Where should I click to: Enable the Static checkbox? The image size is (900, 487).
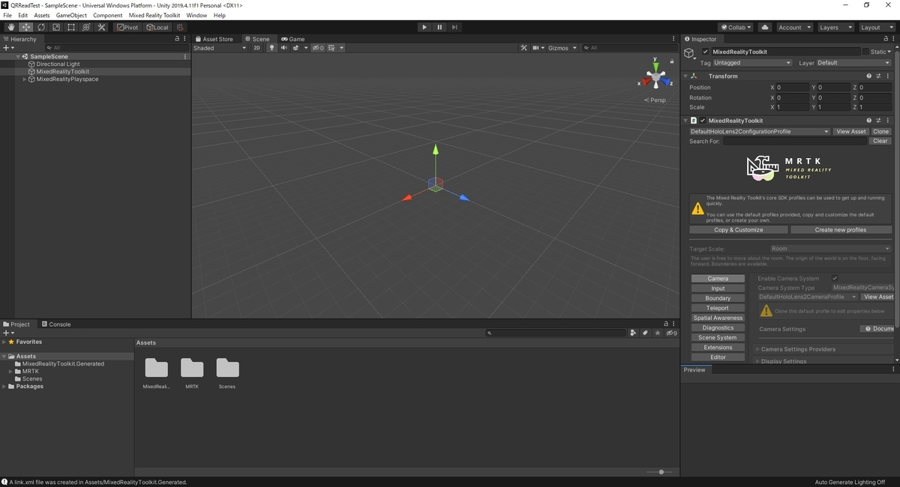865,52
